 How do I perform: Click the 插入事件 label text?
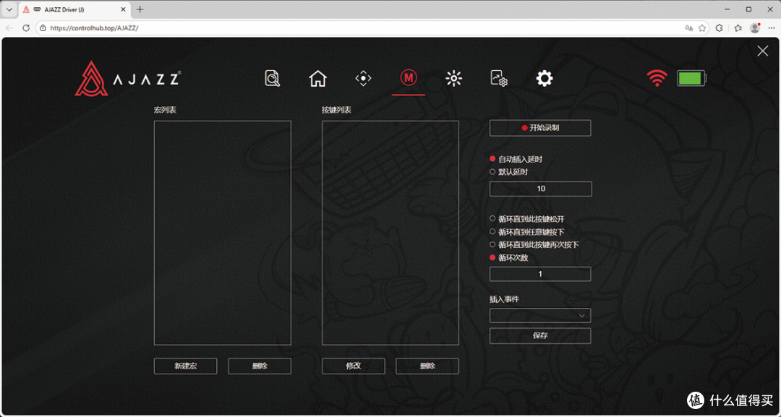click(x=504, y=300)
